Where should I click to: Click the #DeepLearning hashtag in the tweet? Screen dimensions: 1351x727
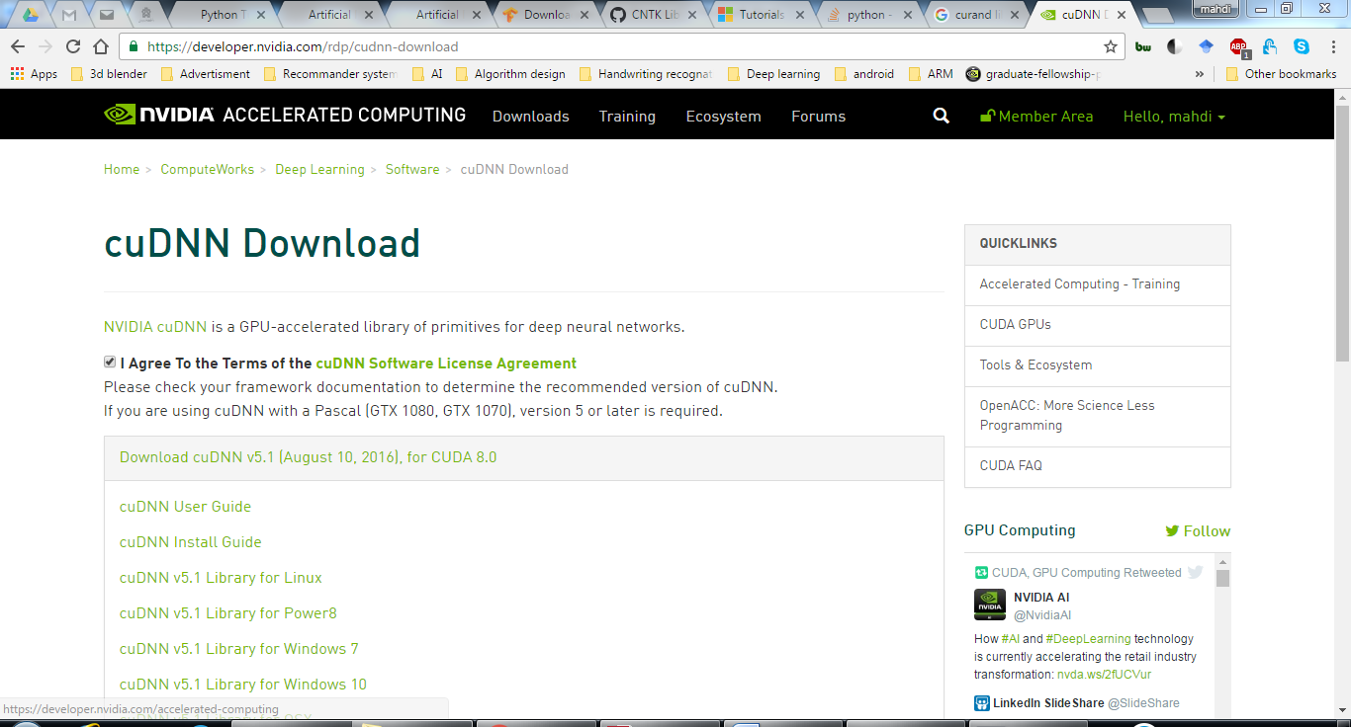(1088, 639)
